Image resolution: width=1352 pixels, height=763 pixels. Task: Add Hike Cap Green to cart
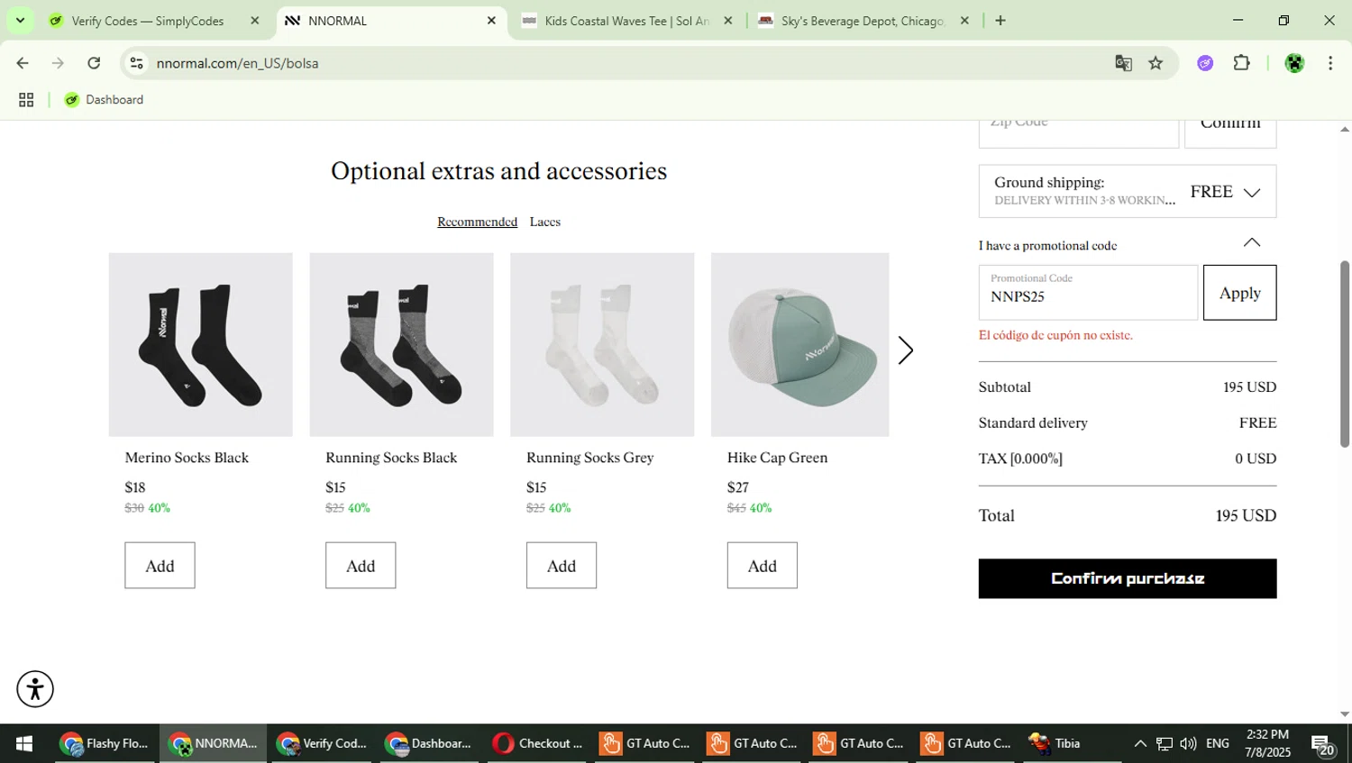tap(762, 566)
